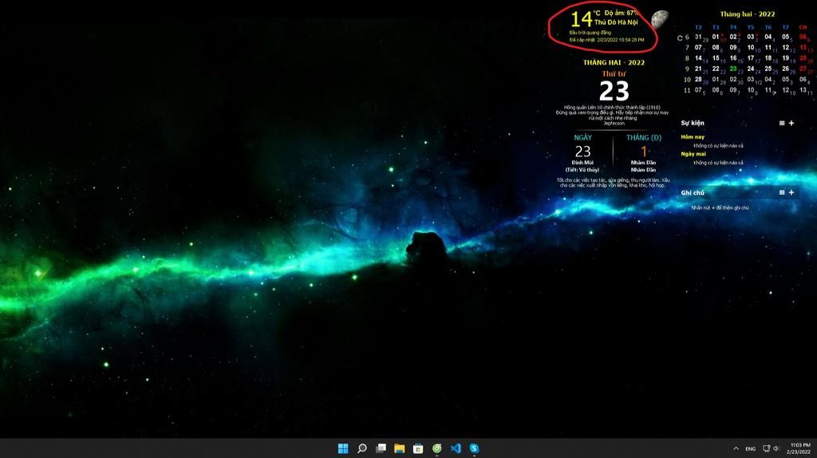Select date 20 in Sunday column
The width and height of the screenshot is (817, 458).
click(x=803, y=58)
